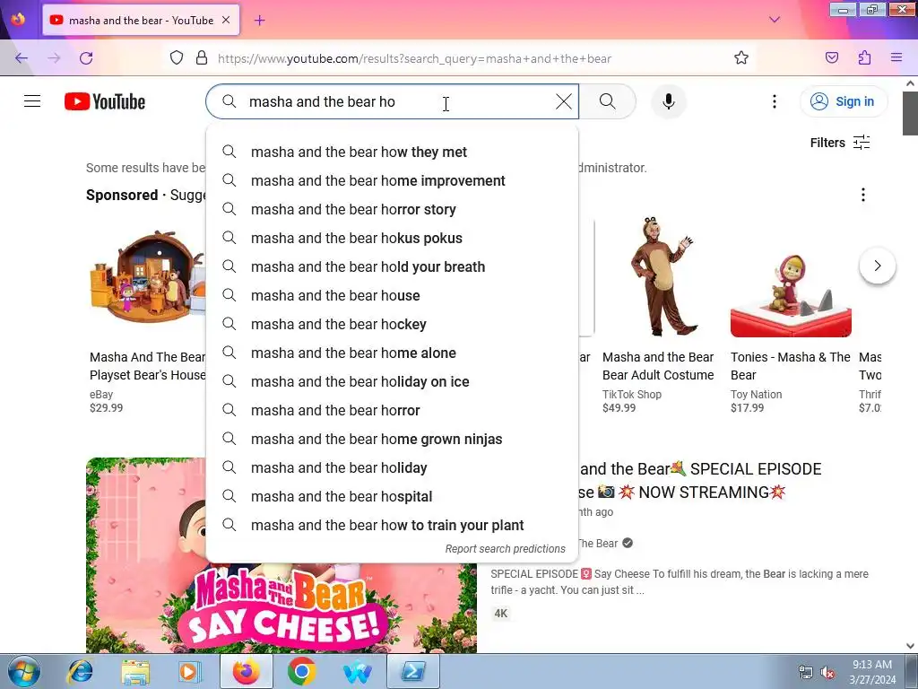The width and height of the screenshot is (918, 689).
Task: Open YouTube settings three-dot menu
Action: [x=774, y=101]
